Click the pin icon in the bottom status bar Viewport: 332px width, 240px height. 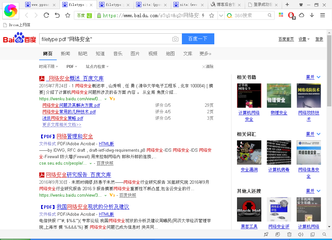[x=266, y=234]
